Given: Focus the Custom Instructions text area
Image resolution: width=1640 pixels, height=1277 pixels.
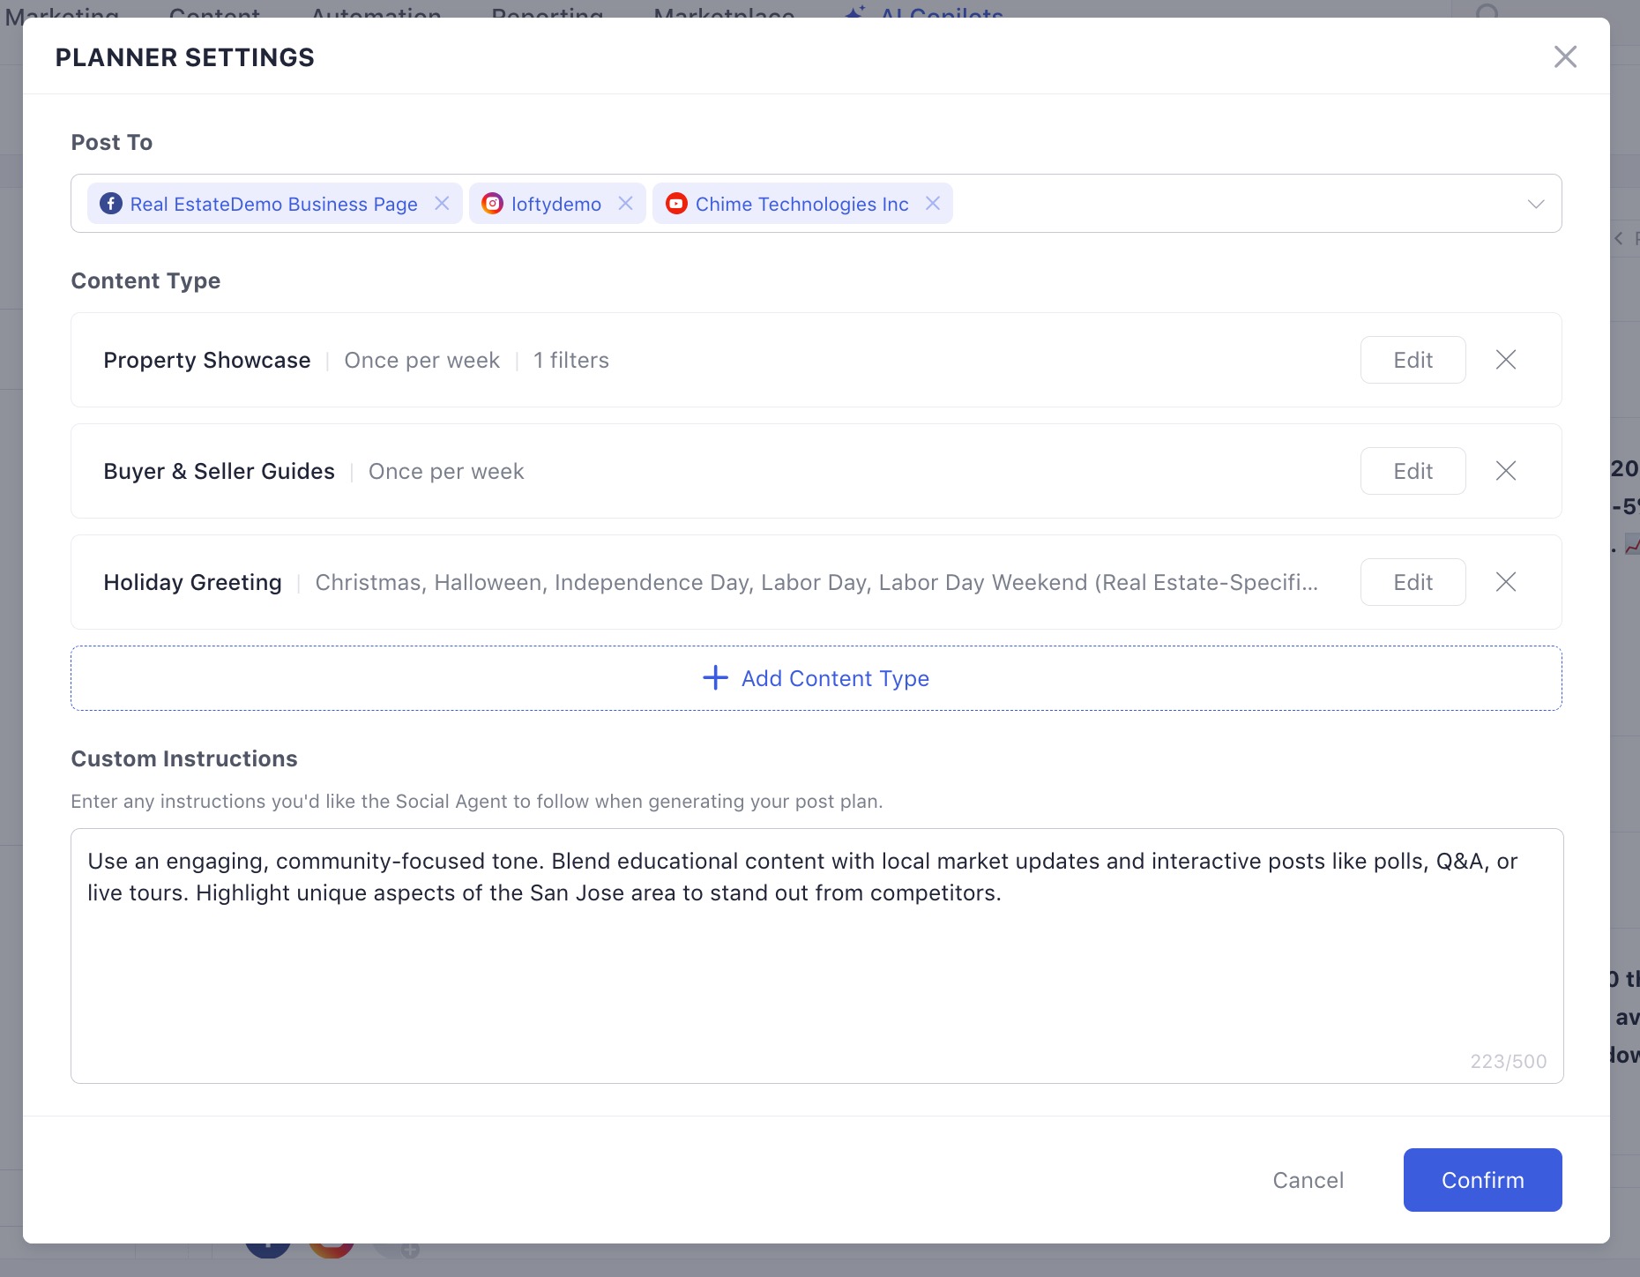Looking at the screenshot, I should tap(816, 956).
